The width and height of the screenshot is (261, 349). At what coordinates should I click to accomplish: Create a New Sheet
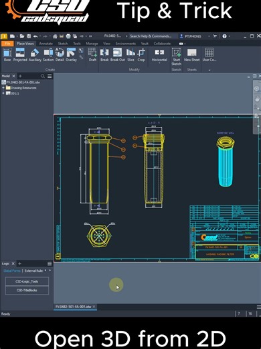[191, 55]
